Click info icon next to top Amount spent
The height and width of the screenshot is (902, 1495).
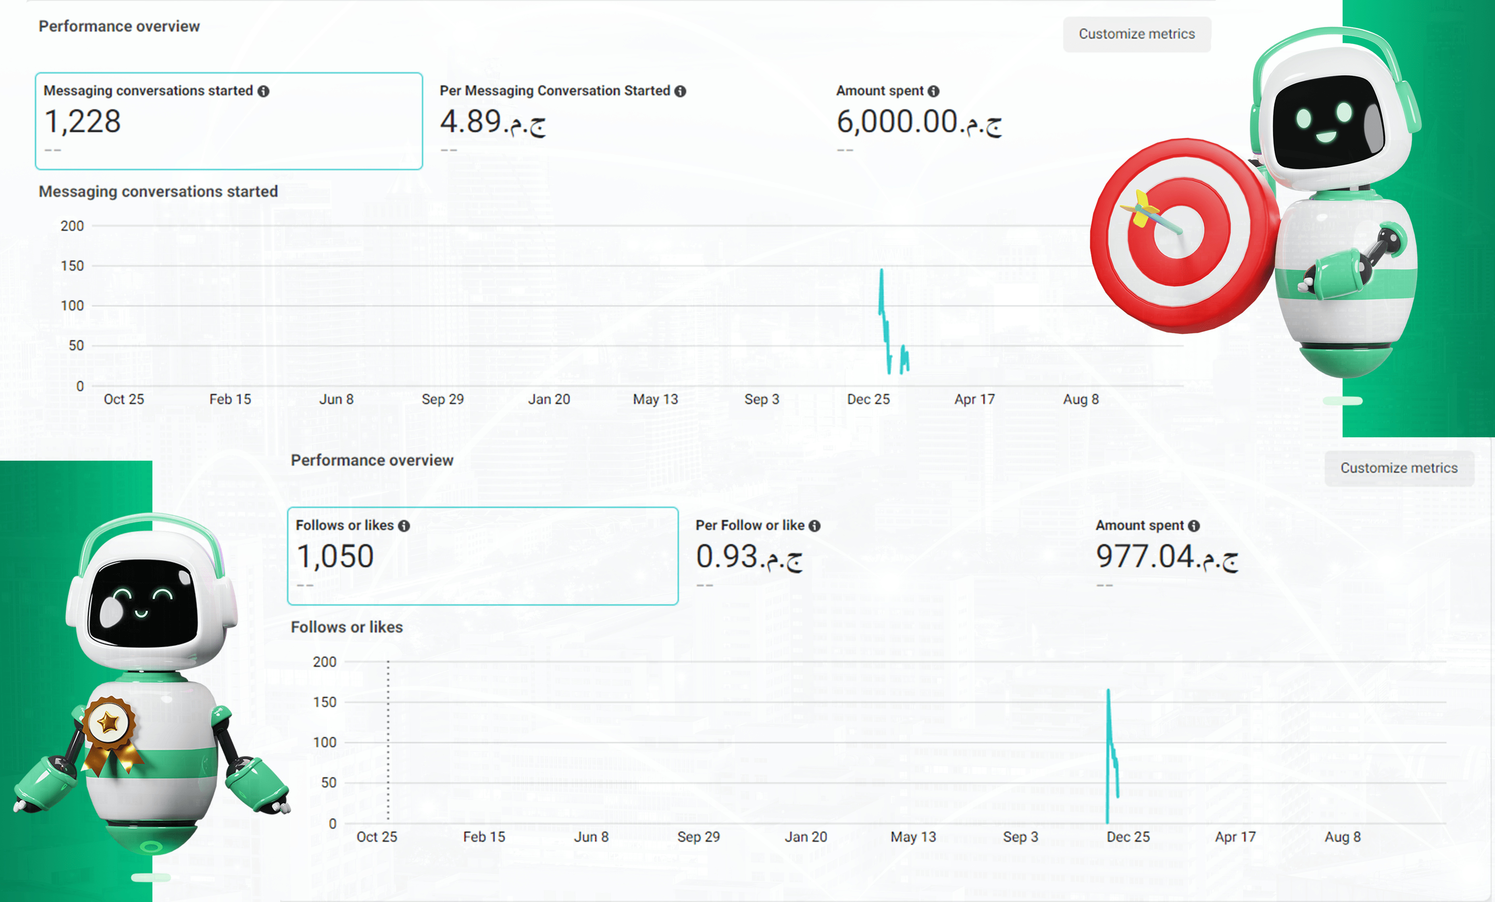(x=933, y=91)
